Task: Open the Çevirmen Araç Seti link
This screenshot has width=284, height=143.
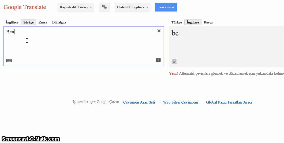Action: pyautogui.click(x=139, y=102)
